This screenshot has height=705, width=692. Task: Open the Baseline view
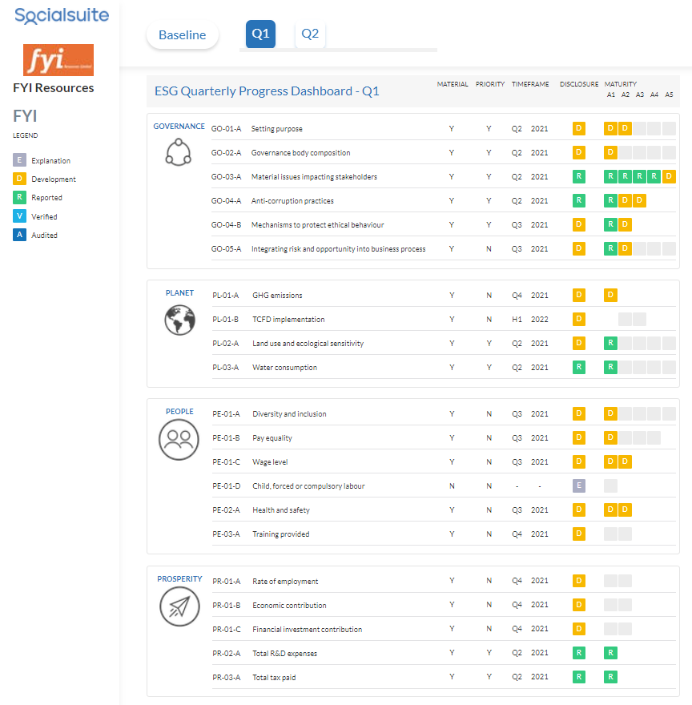tap(182, 34)
